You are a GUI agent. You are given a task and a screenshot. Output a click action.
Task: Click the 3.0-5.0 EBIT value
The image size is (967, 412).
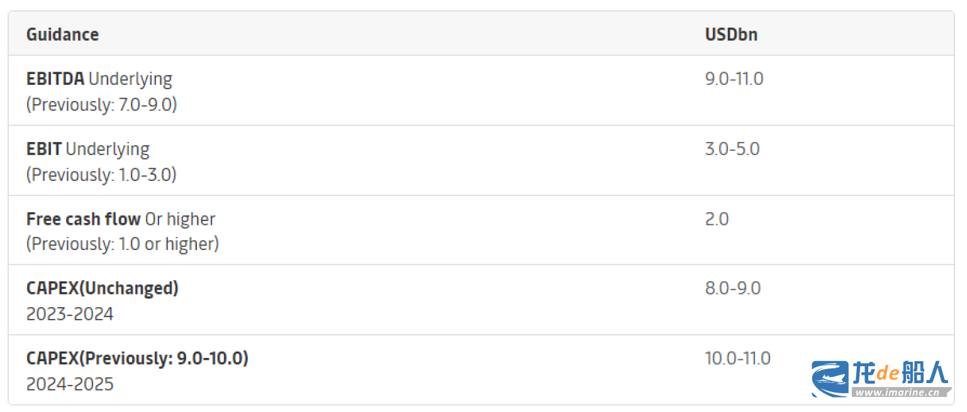[x=732, y=149]
